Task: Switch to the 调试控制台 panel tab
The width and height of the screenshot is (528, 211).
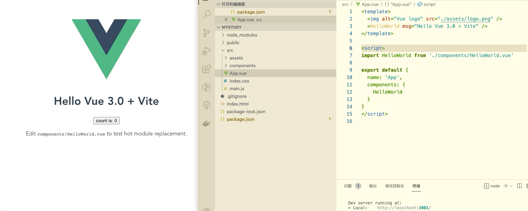Action: (x=394, y=186)
